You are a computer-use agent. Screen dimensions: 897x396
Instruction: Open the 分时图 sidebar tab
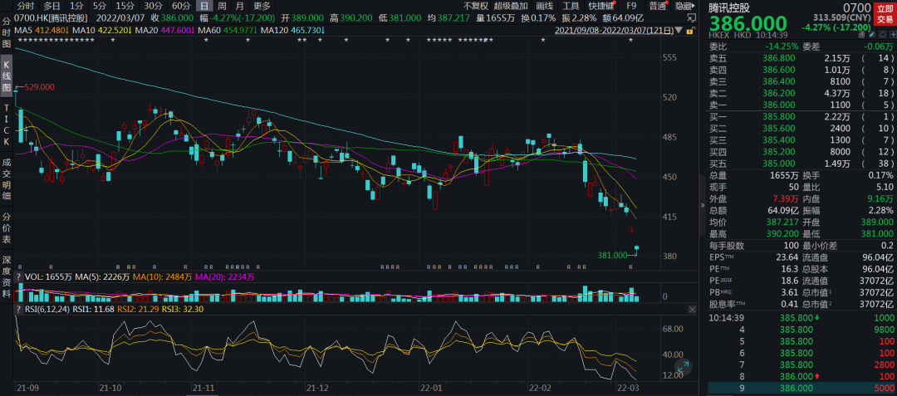pos(7,34)
